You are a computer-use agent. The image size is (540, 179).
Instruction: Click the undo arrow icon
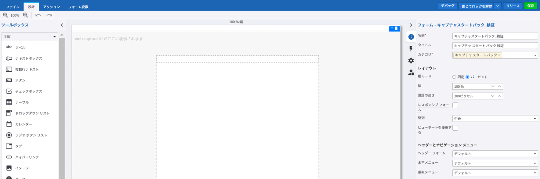38,15
